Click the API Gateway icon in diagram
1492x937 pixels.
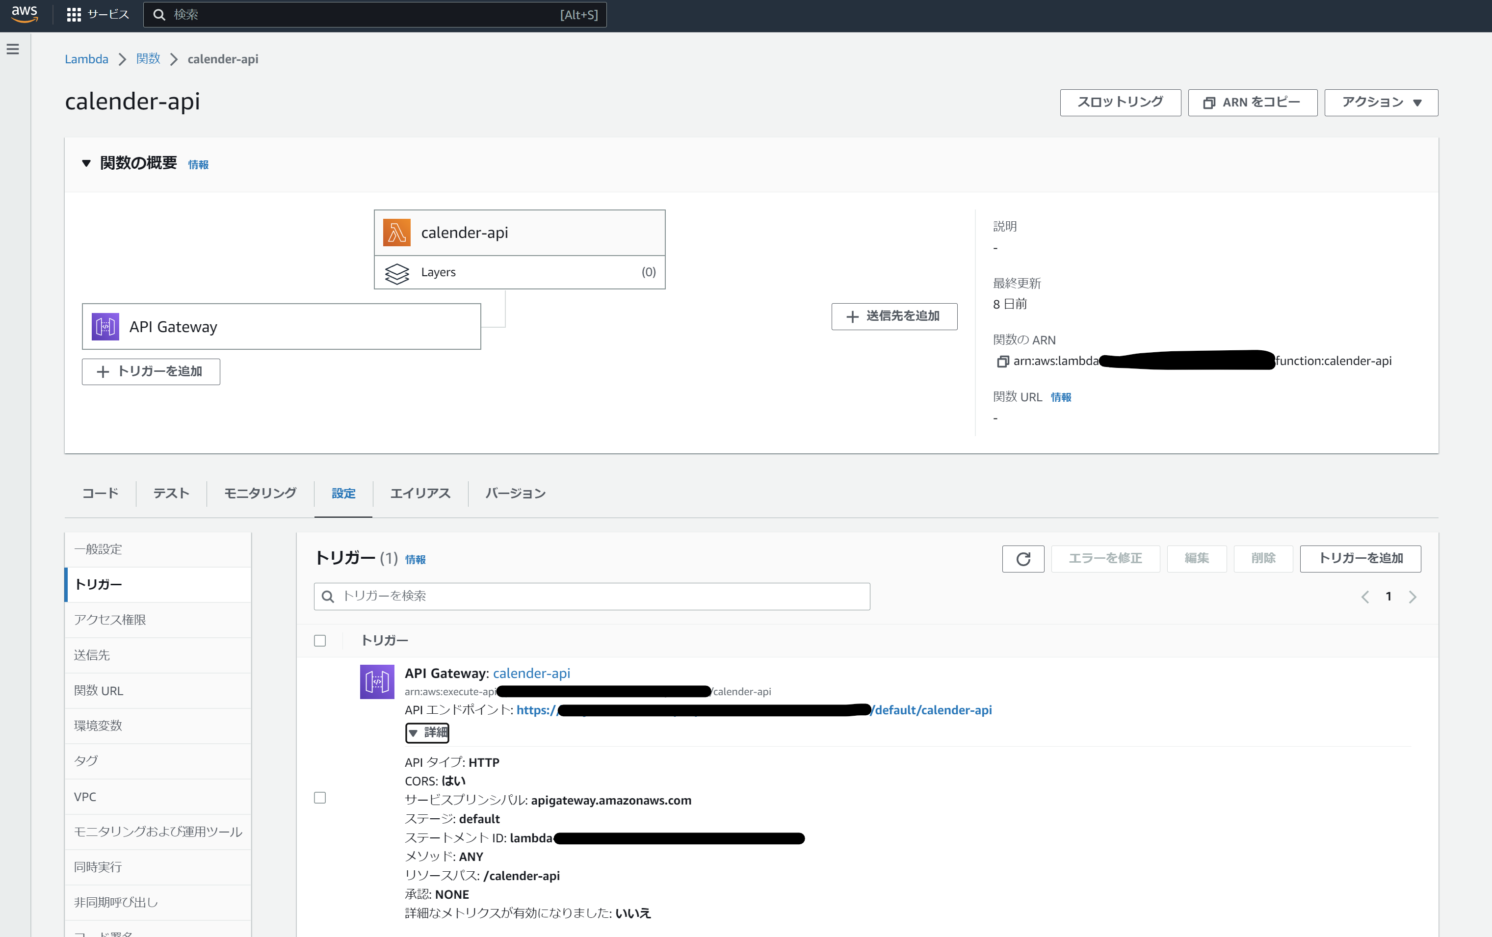105,327
